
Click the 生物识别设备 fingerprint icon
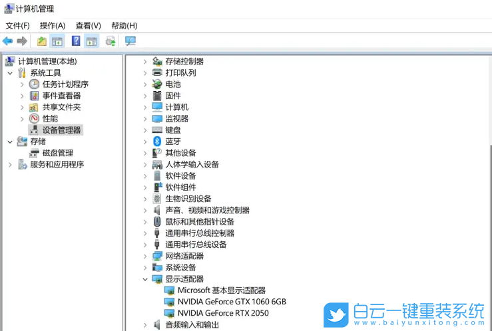point(157,199)
